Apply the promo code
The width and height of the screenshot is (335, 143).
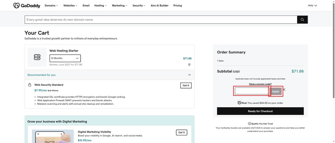[x=276, y=91]
